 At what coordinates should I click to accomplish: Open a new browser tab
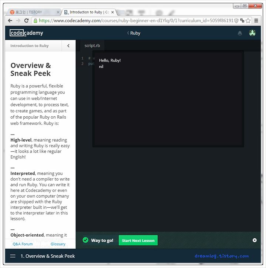click(x=121, y=12)
